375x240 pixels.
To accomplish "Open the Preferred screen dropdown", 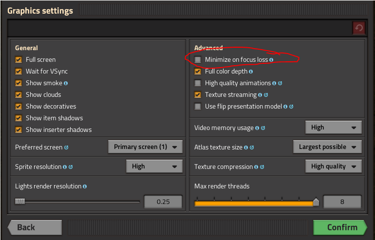I will [x=146, y=147].
